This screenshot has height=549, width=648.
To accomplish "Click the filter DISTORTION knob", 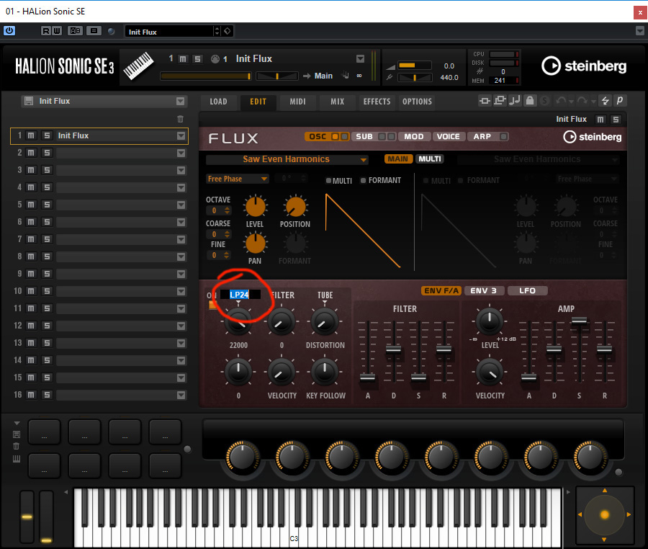I will 325,322.
